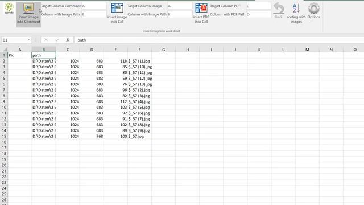Click Insert Image into Comment button
Viewport: 364px width, 205px height.
click(x=28, y=14)
